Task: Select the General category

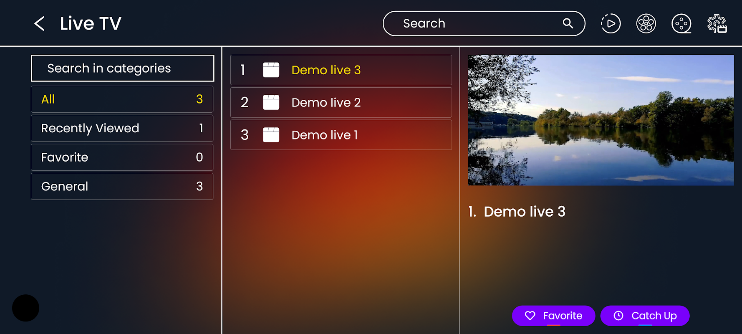Action: 122,186
